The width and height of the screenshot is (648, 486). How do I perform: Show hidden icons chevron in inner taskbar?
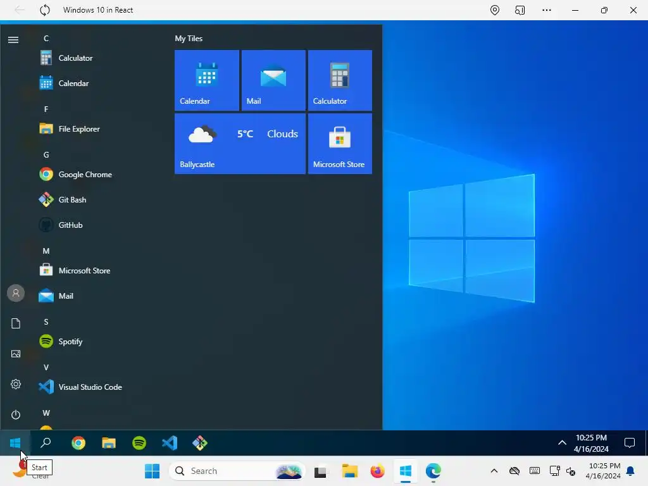(x=562, y=443)
